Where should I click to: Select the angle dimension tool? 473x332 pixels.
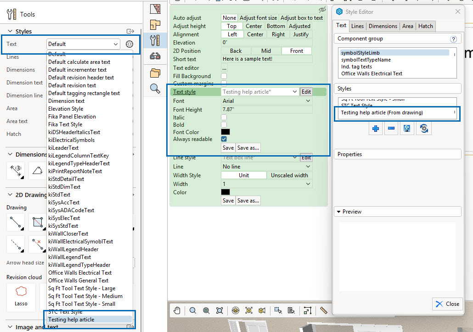[x=37, y=171]
